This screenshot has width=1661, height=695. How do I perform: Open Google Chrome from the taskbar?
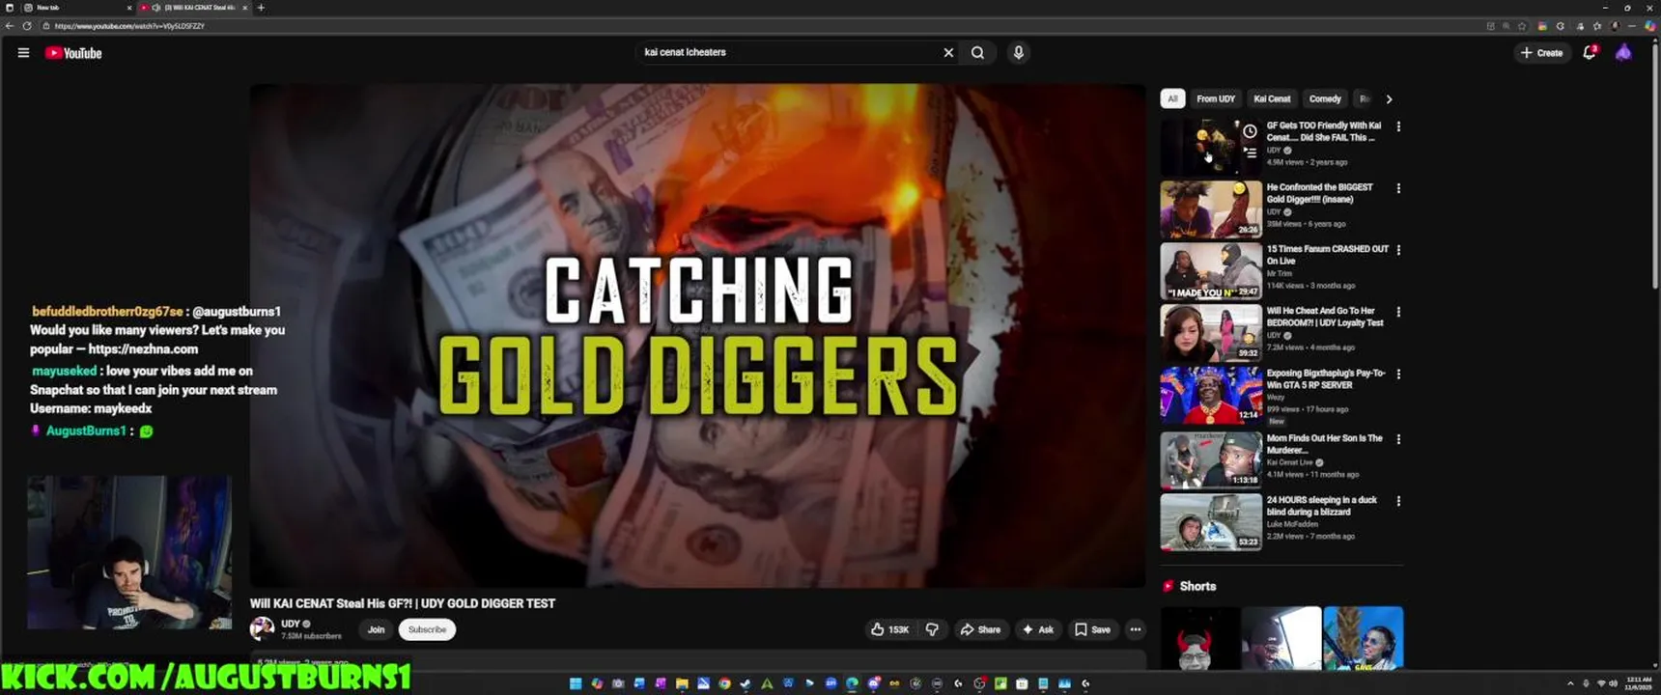724,683
